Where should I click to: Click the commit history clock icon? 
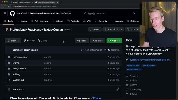(x=106, y=50)
